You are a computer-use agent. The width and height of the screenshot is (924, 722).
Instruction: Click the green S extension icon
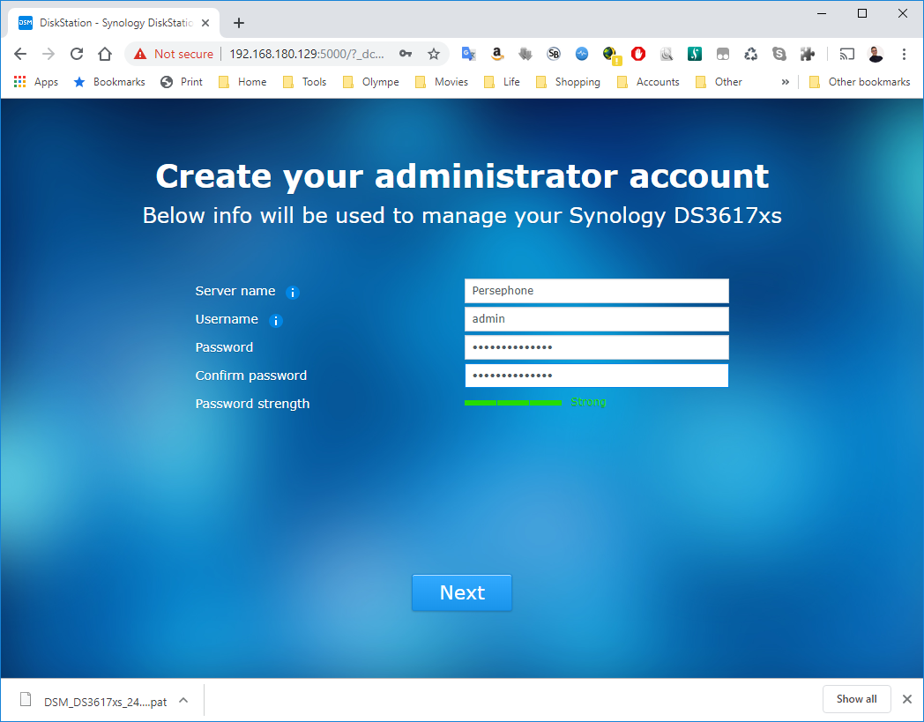click(x=695, y=55)
